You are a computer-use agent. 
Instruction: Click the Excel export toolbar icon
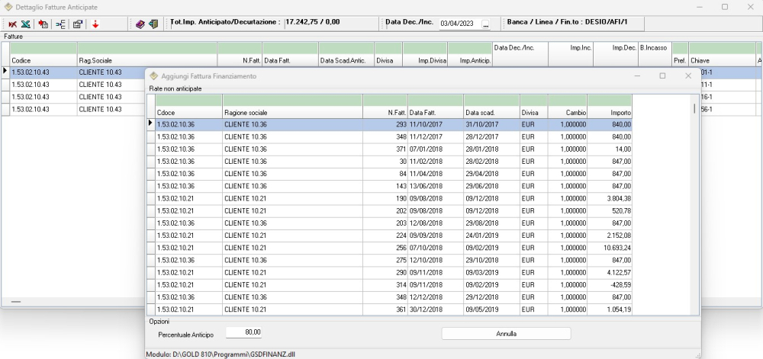click(x=25, y=24)
